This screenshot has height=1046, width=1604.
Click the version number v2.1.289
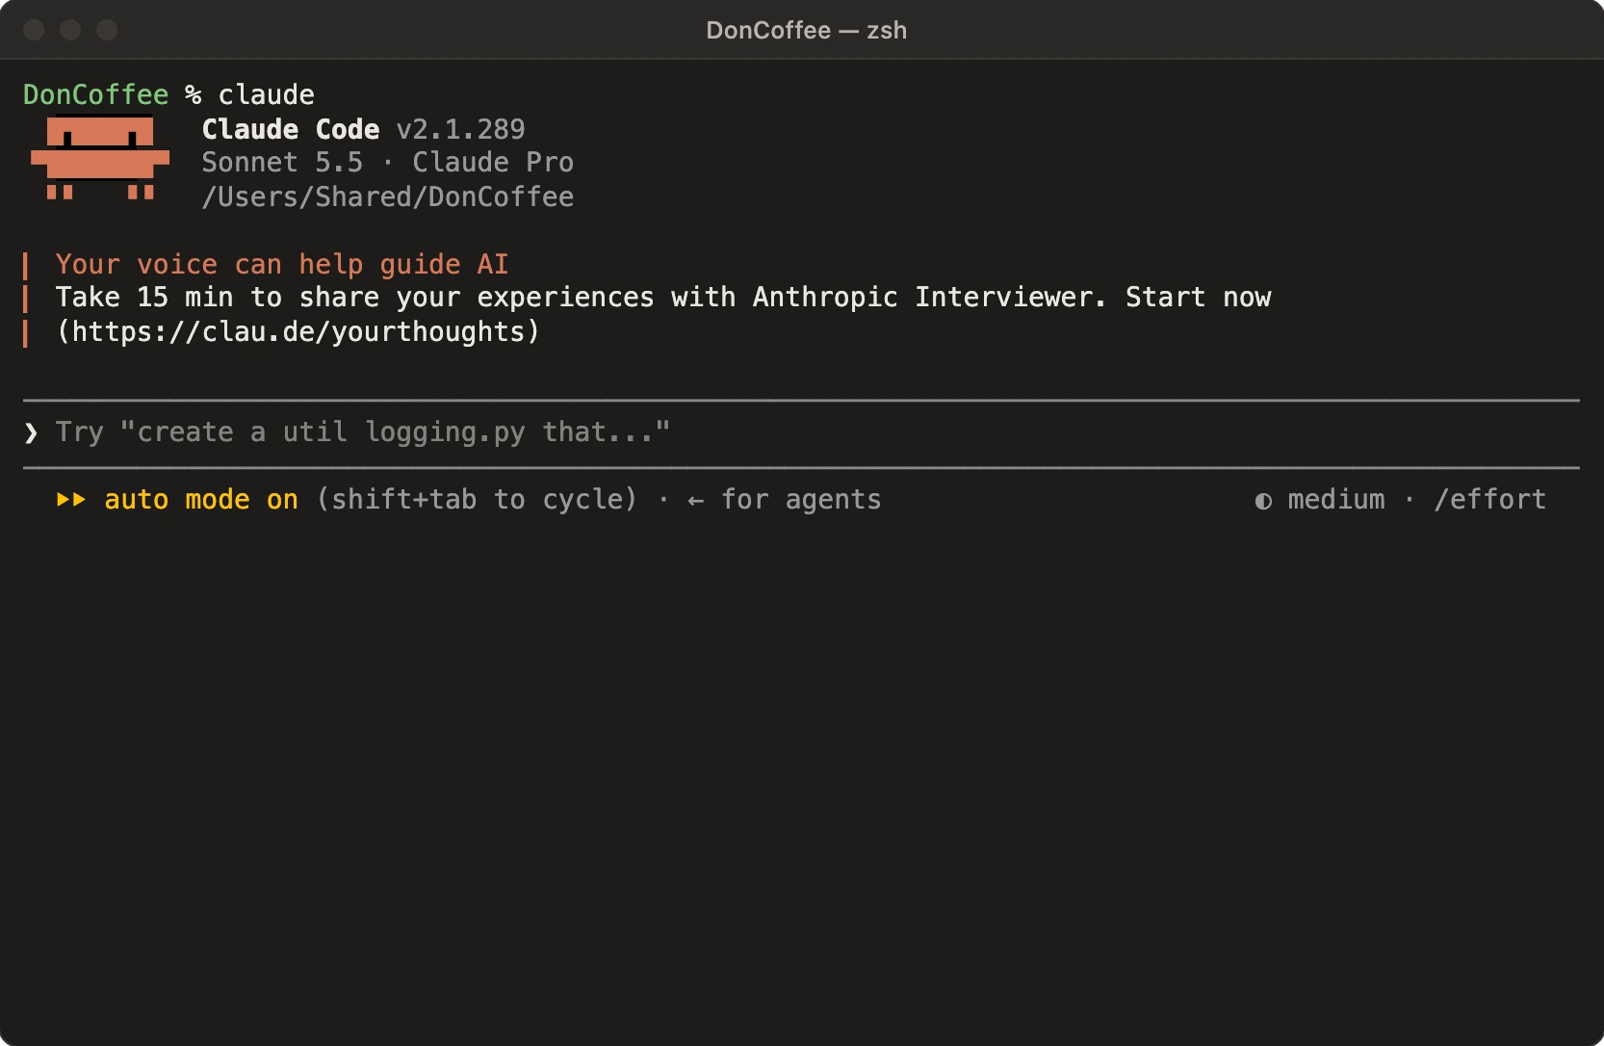pyautogui.click(x=461, y=129)
